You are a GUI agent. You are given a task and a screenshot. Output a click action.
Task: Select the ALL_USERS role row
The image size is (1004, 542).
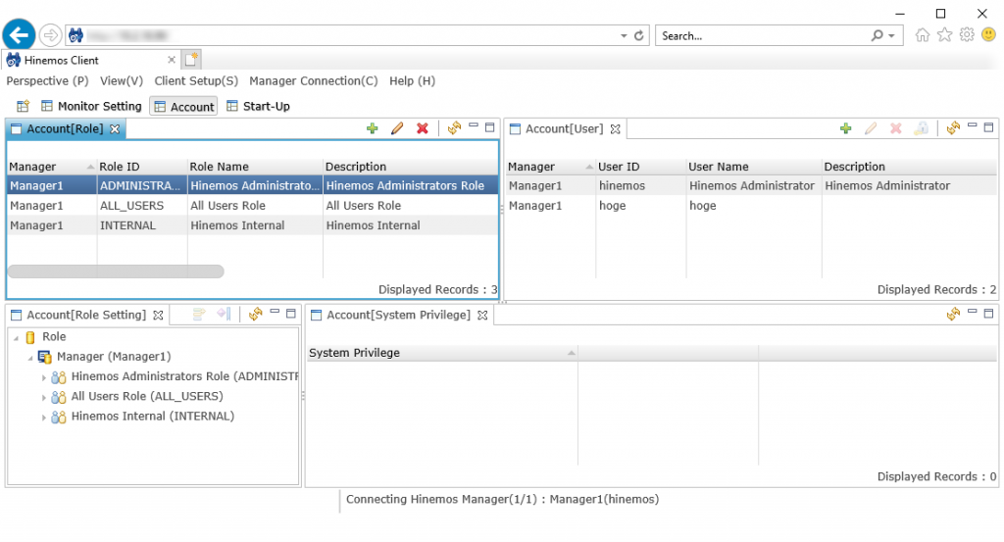(252, 206)
